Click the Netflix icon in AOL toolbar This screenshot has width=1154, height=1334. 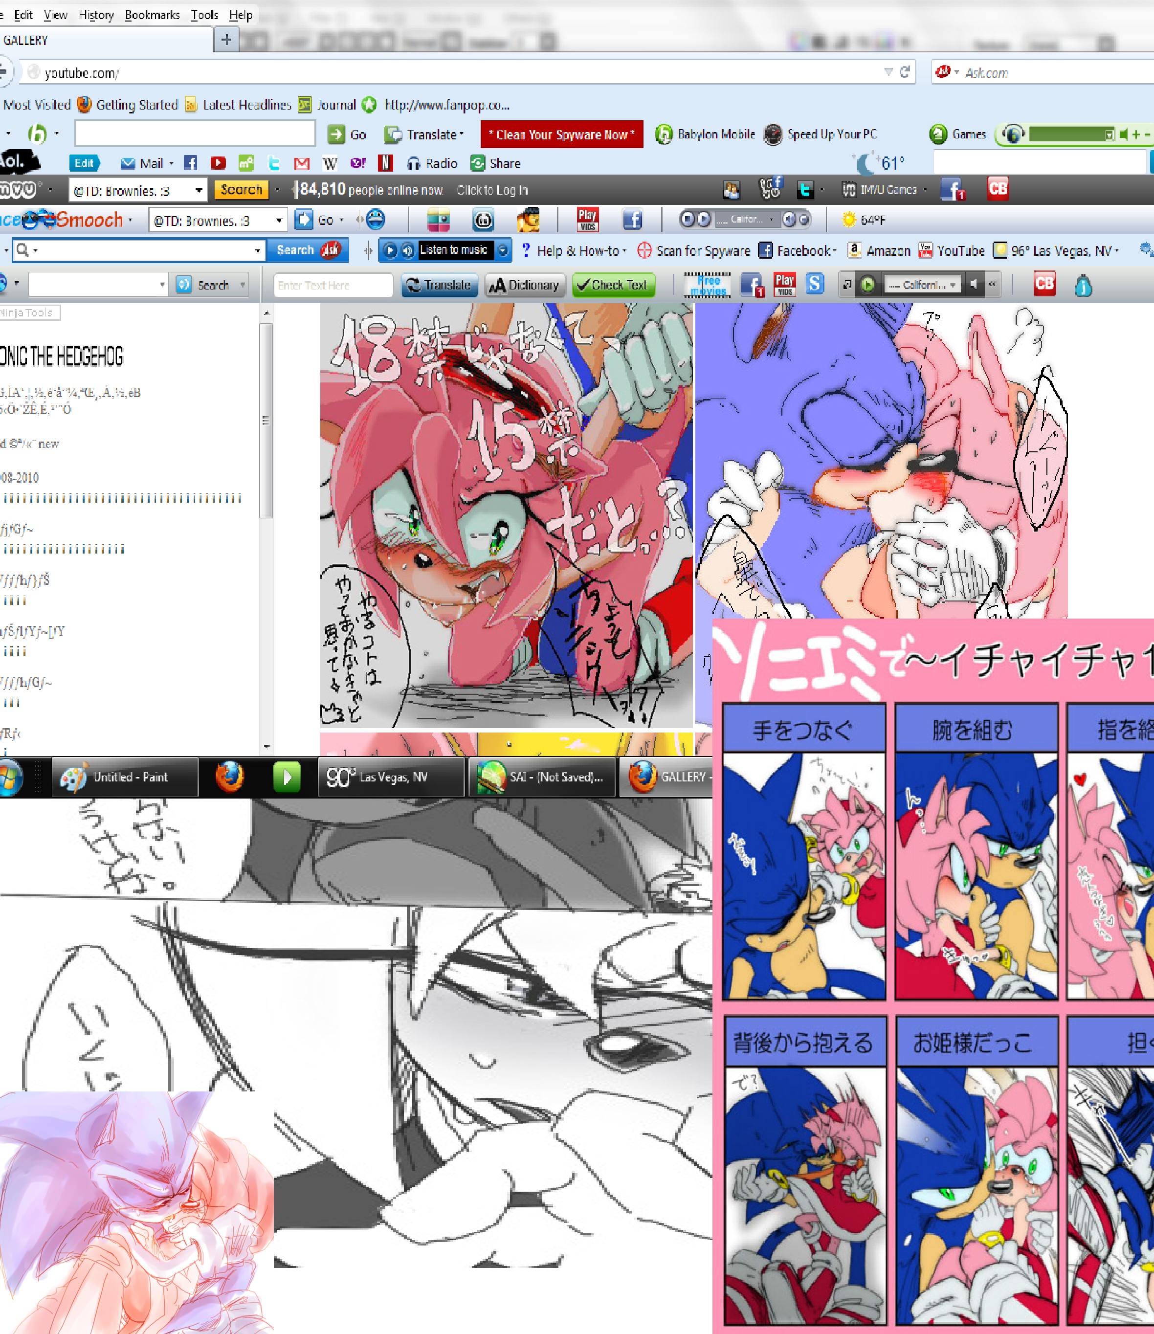pos(385,163)
